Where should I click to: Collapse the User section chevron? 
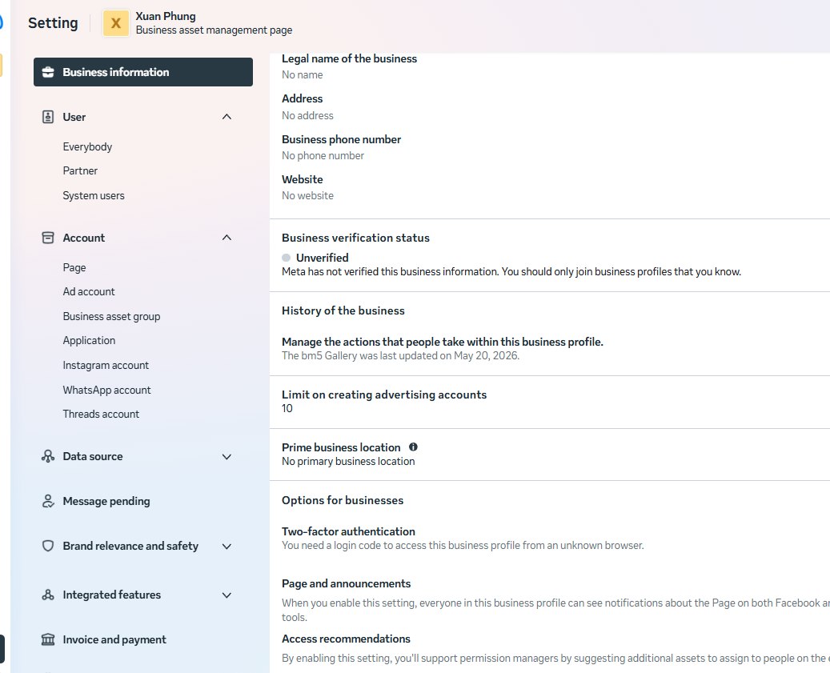[x=227, y=117]
